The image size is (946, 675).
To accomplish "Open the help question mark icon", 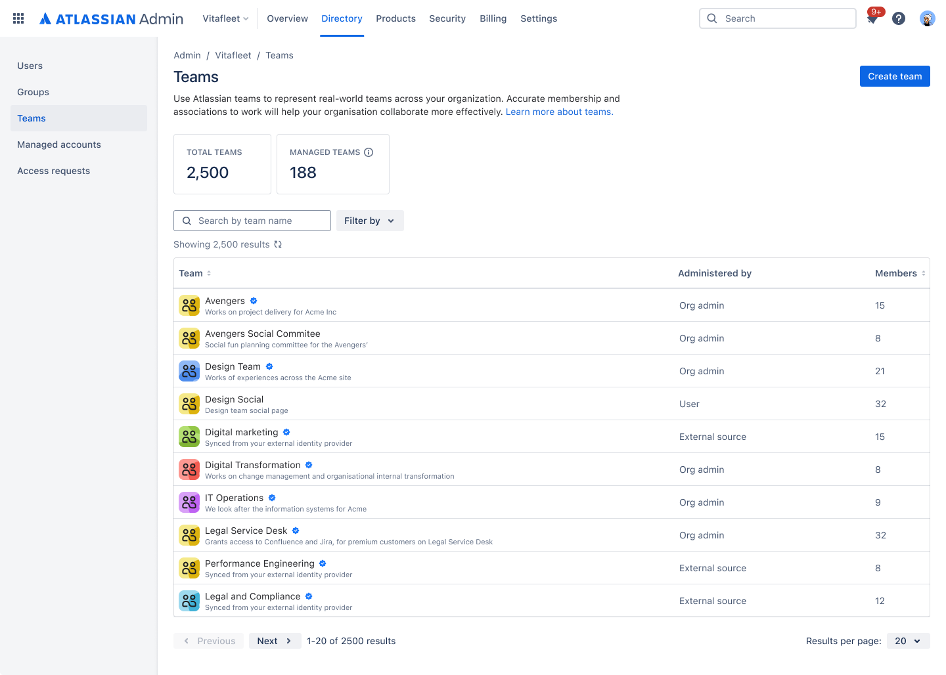I will point(899,18).
